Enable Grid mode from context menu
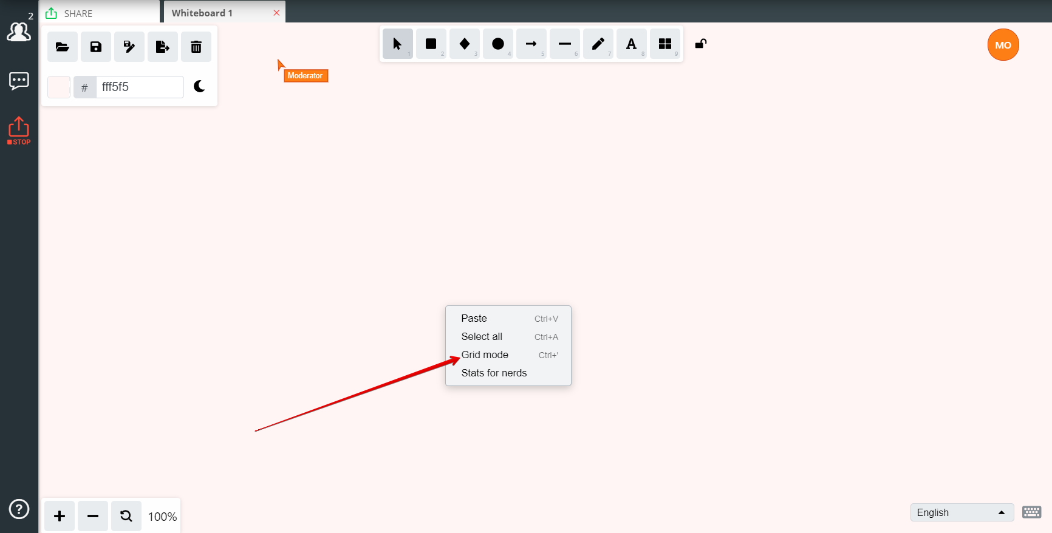This screenshot has height=533, width=1052. click(x=508, y=355)
